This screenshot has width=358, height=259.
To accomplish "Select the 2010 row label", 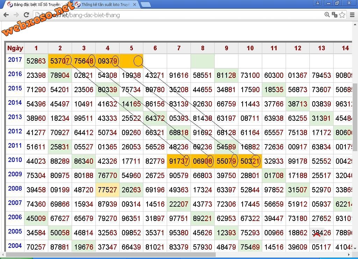I will (15, 160).
